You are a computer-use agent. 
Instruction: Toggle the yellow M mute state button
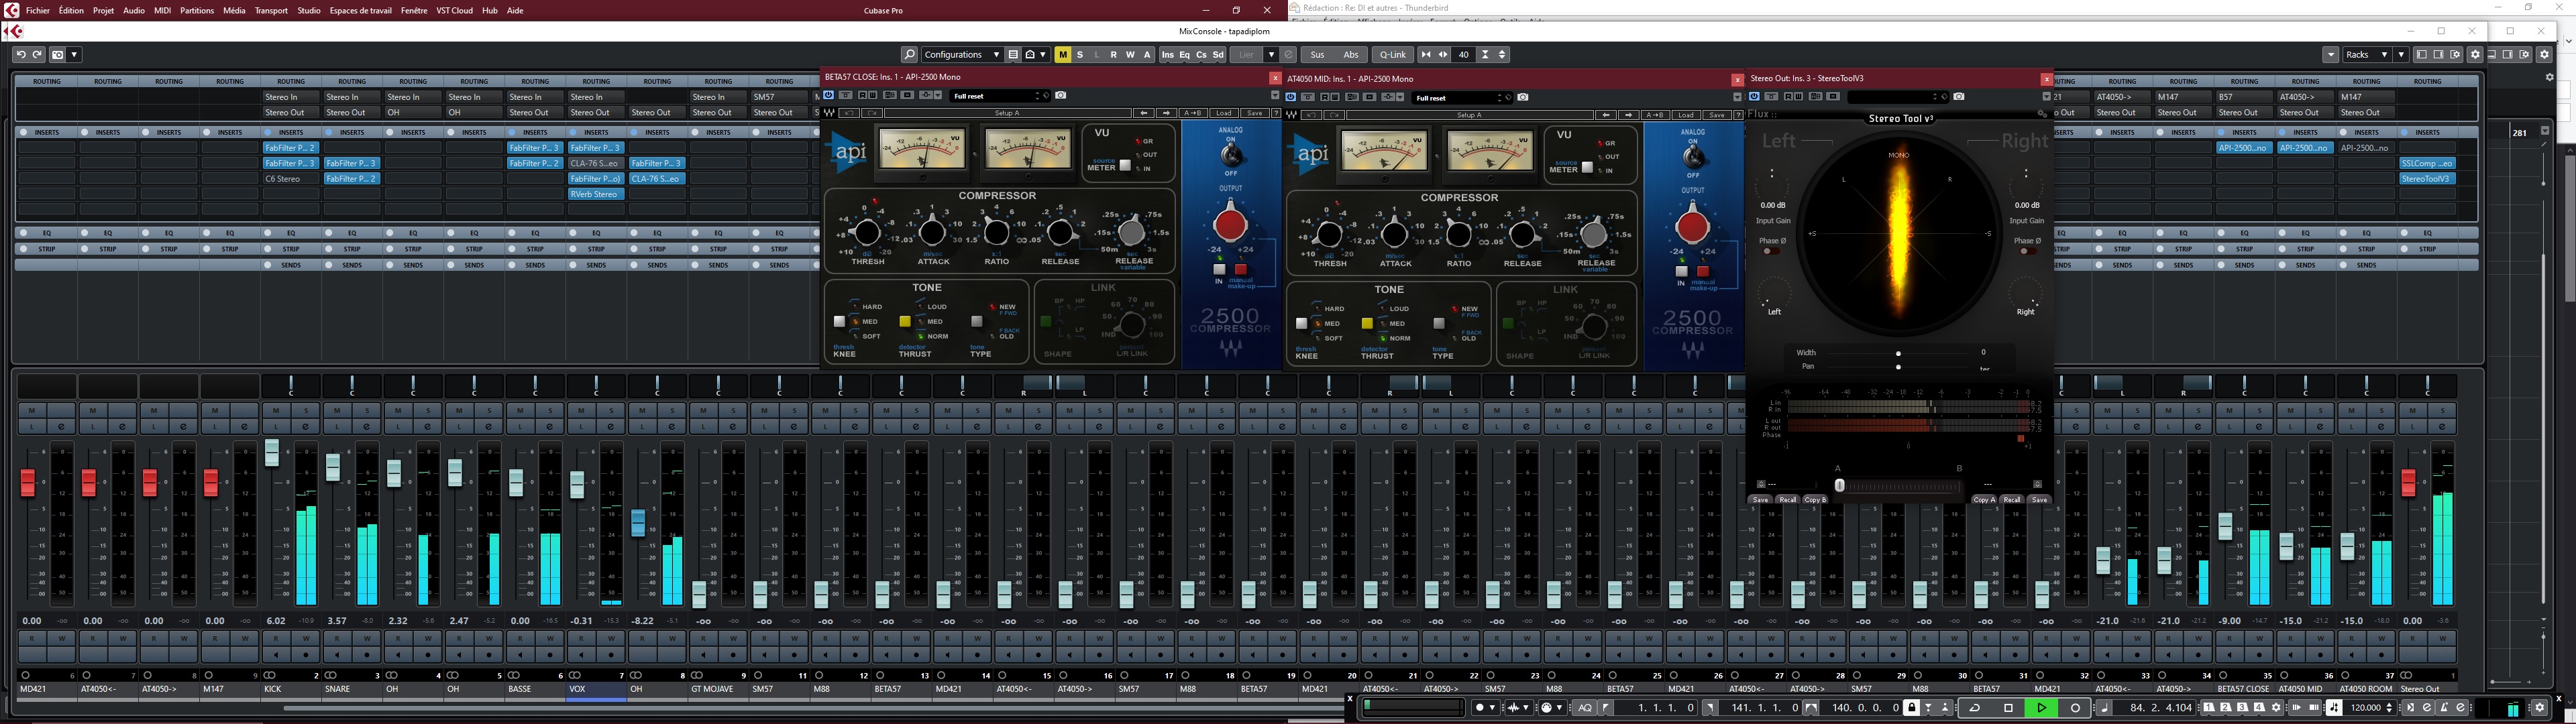pos(1063,55)
